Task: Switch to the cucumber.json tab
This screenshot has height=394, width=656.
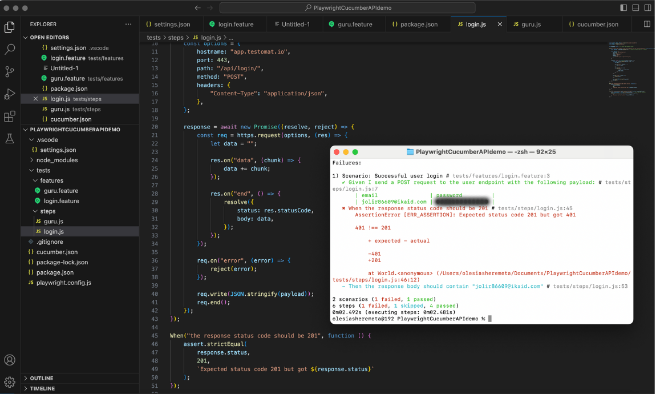Action: [x=597, y=25]
